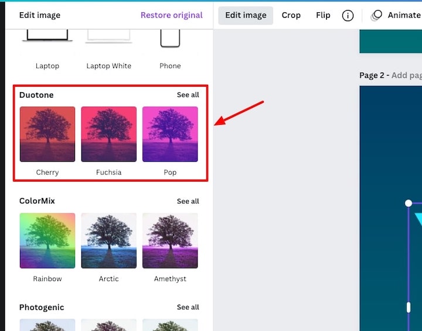
Task: Select the Laptop mockup frame
Action: 47,39
